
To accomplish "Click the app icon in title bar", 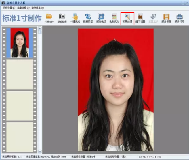I will 3,3.
